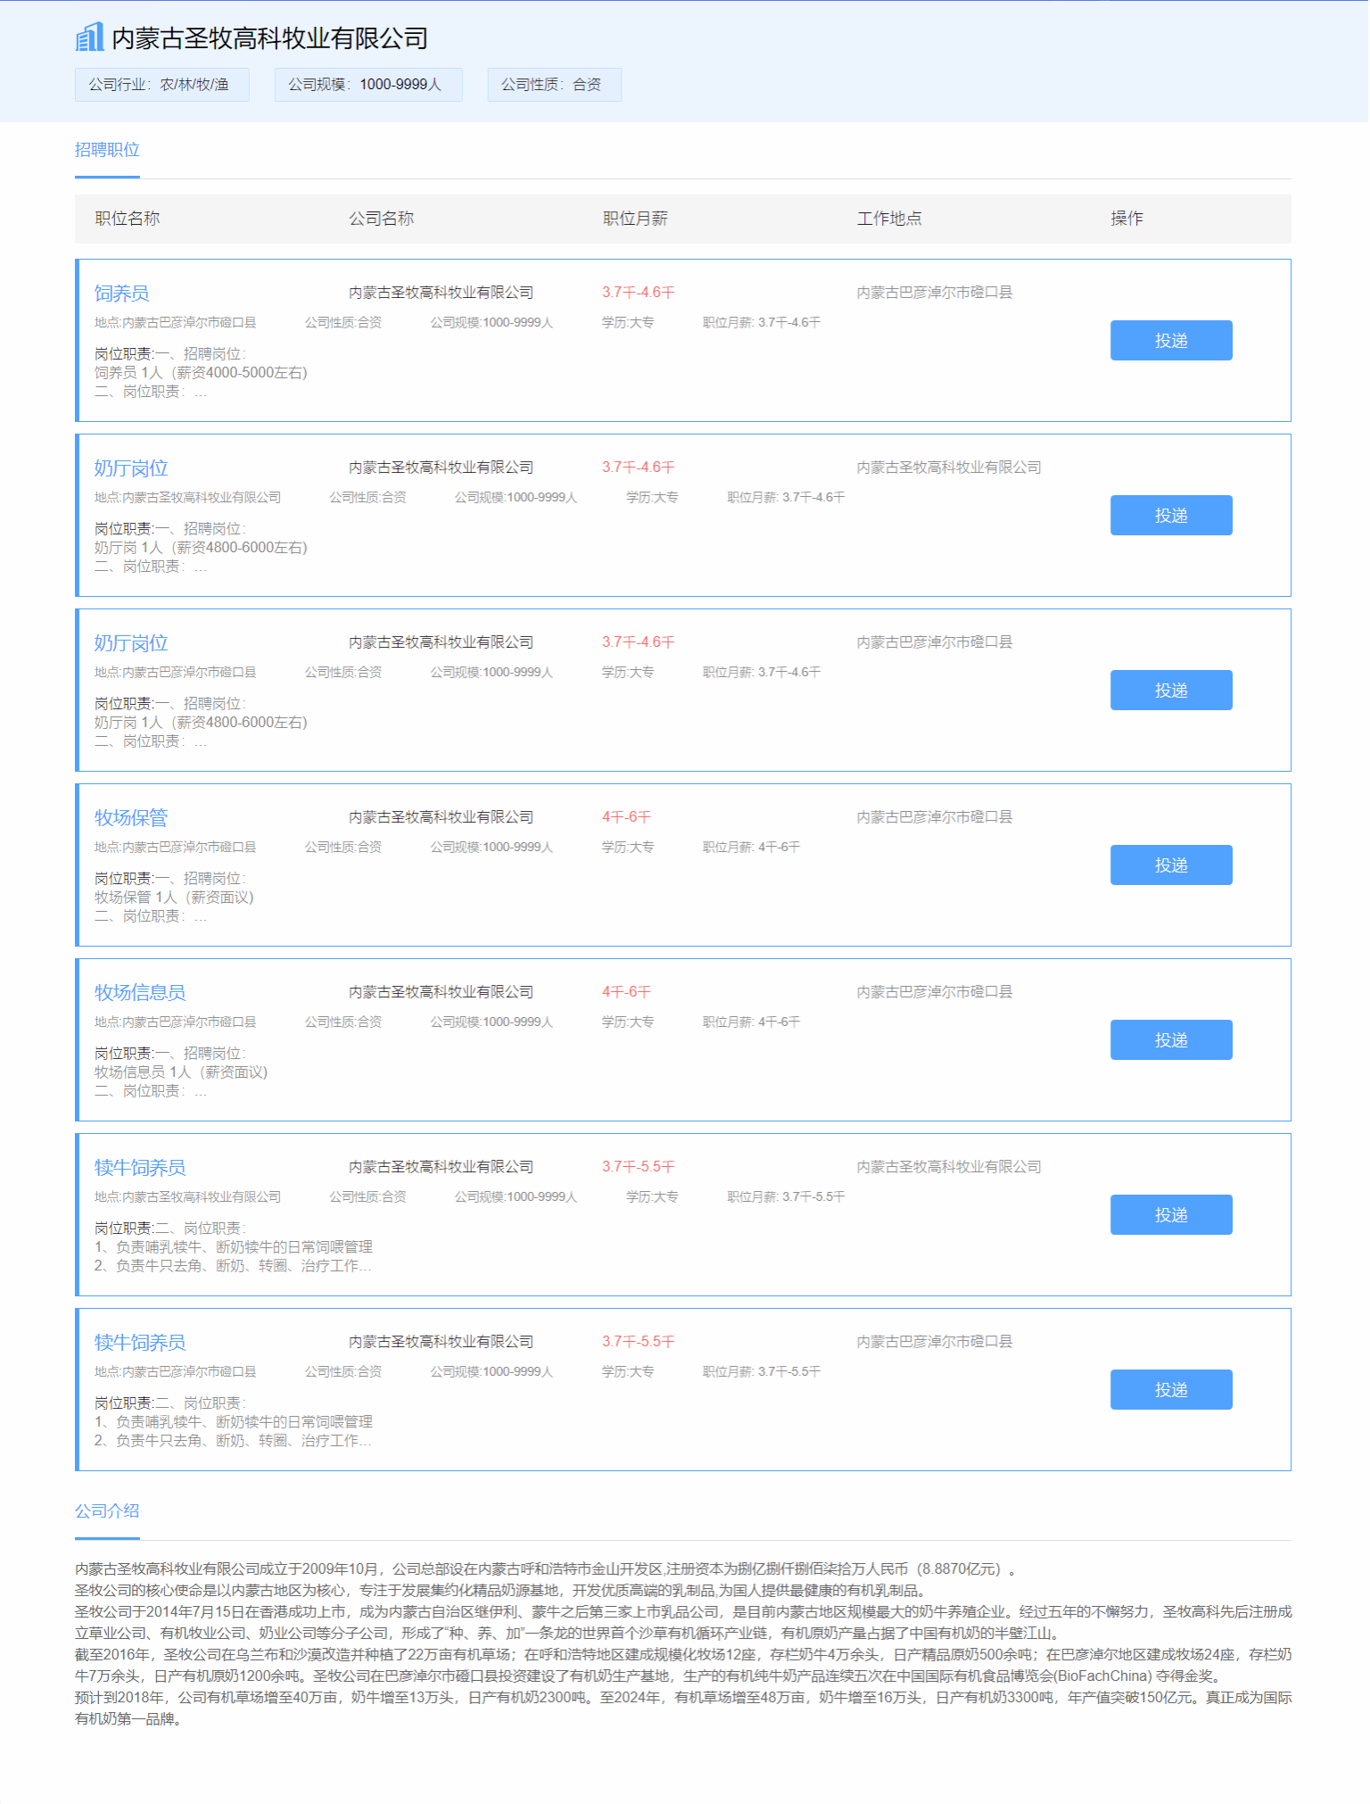Click the company building icon beside the title
The image size is (1370, 1804).
pyautogui.click(x=89, y=37)
